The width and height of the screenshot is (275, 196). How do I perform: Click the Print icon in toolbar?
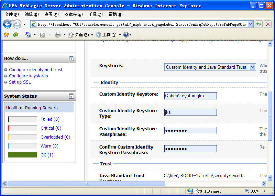pyautogui.click(x=58, y=35)
